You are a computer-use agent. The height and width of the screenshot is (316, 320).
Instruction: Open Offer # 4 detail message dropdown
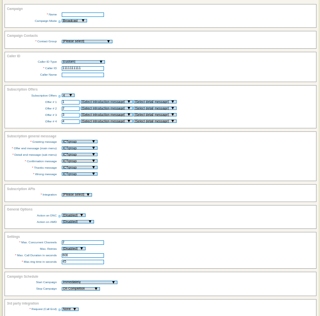[155, 121]
